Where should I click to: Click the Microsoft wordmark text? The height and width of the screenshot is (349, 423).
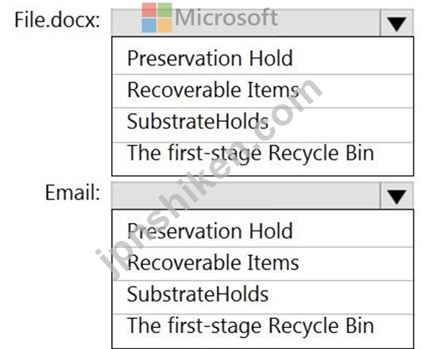(226, 18)
